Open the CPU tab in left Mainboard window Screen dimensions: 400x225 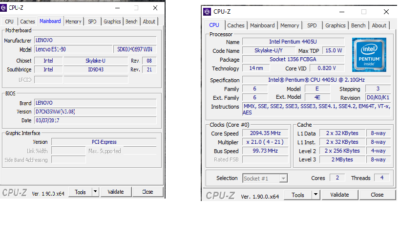point(9,22)
